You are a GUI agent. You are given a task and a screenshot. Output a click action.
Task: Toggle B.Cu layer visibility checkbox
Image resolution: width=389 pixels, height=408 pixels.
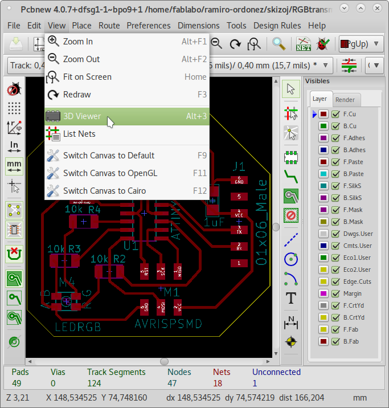click(x=335, y=126)
